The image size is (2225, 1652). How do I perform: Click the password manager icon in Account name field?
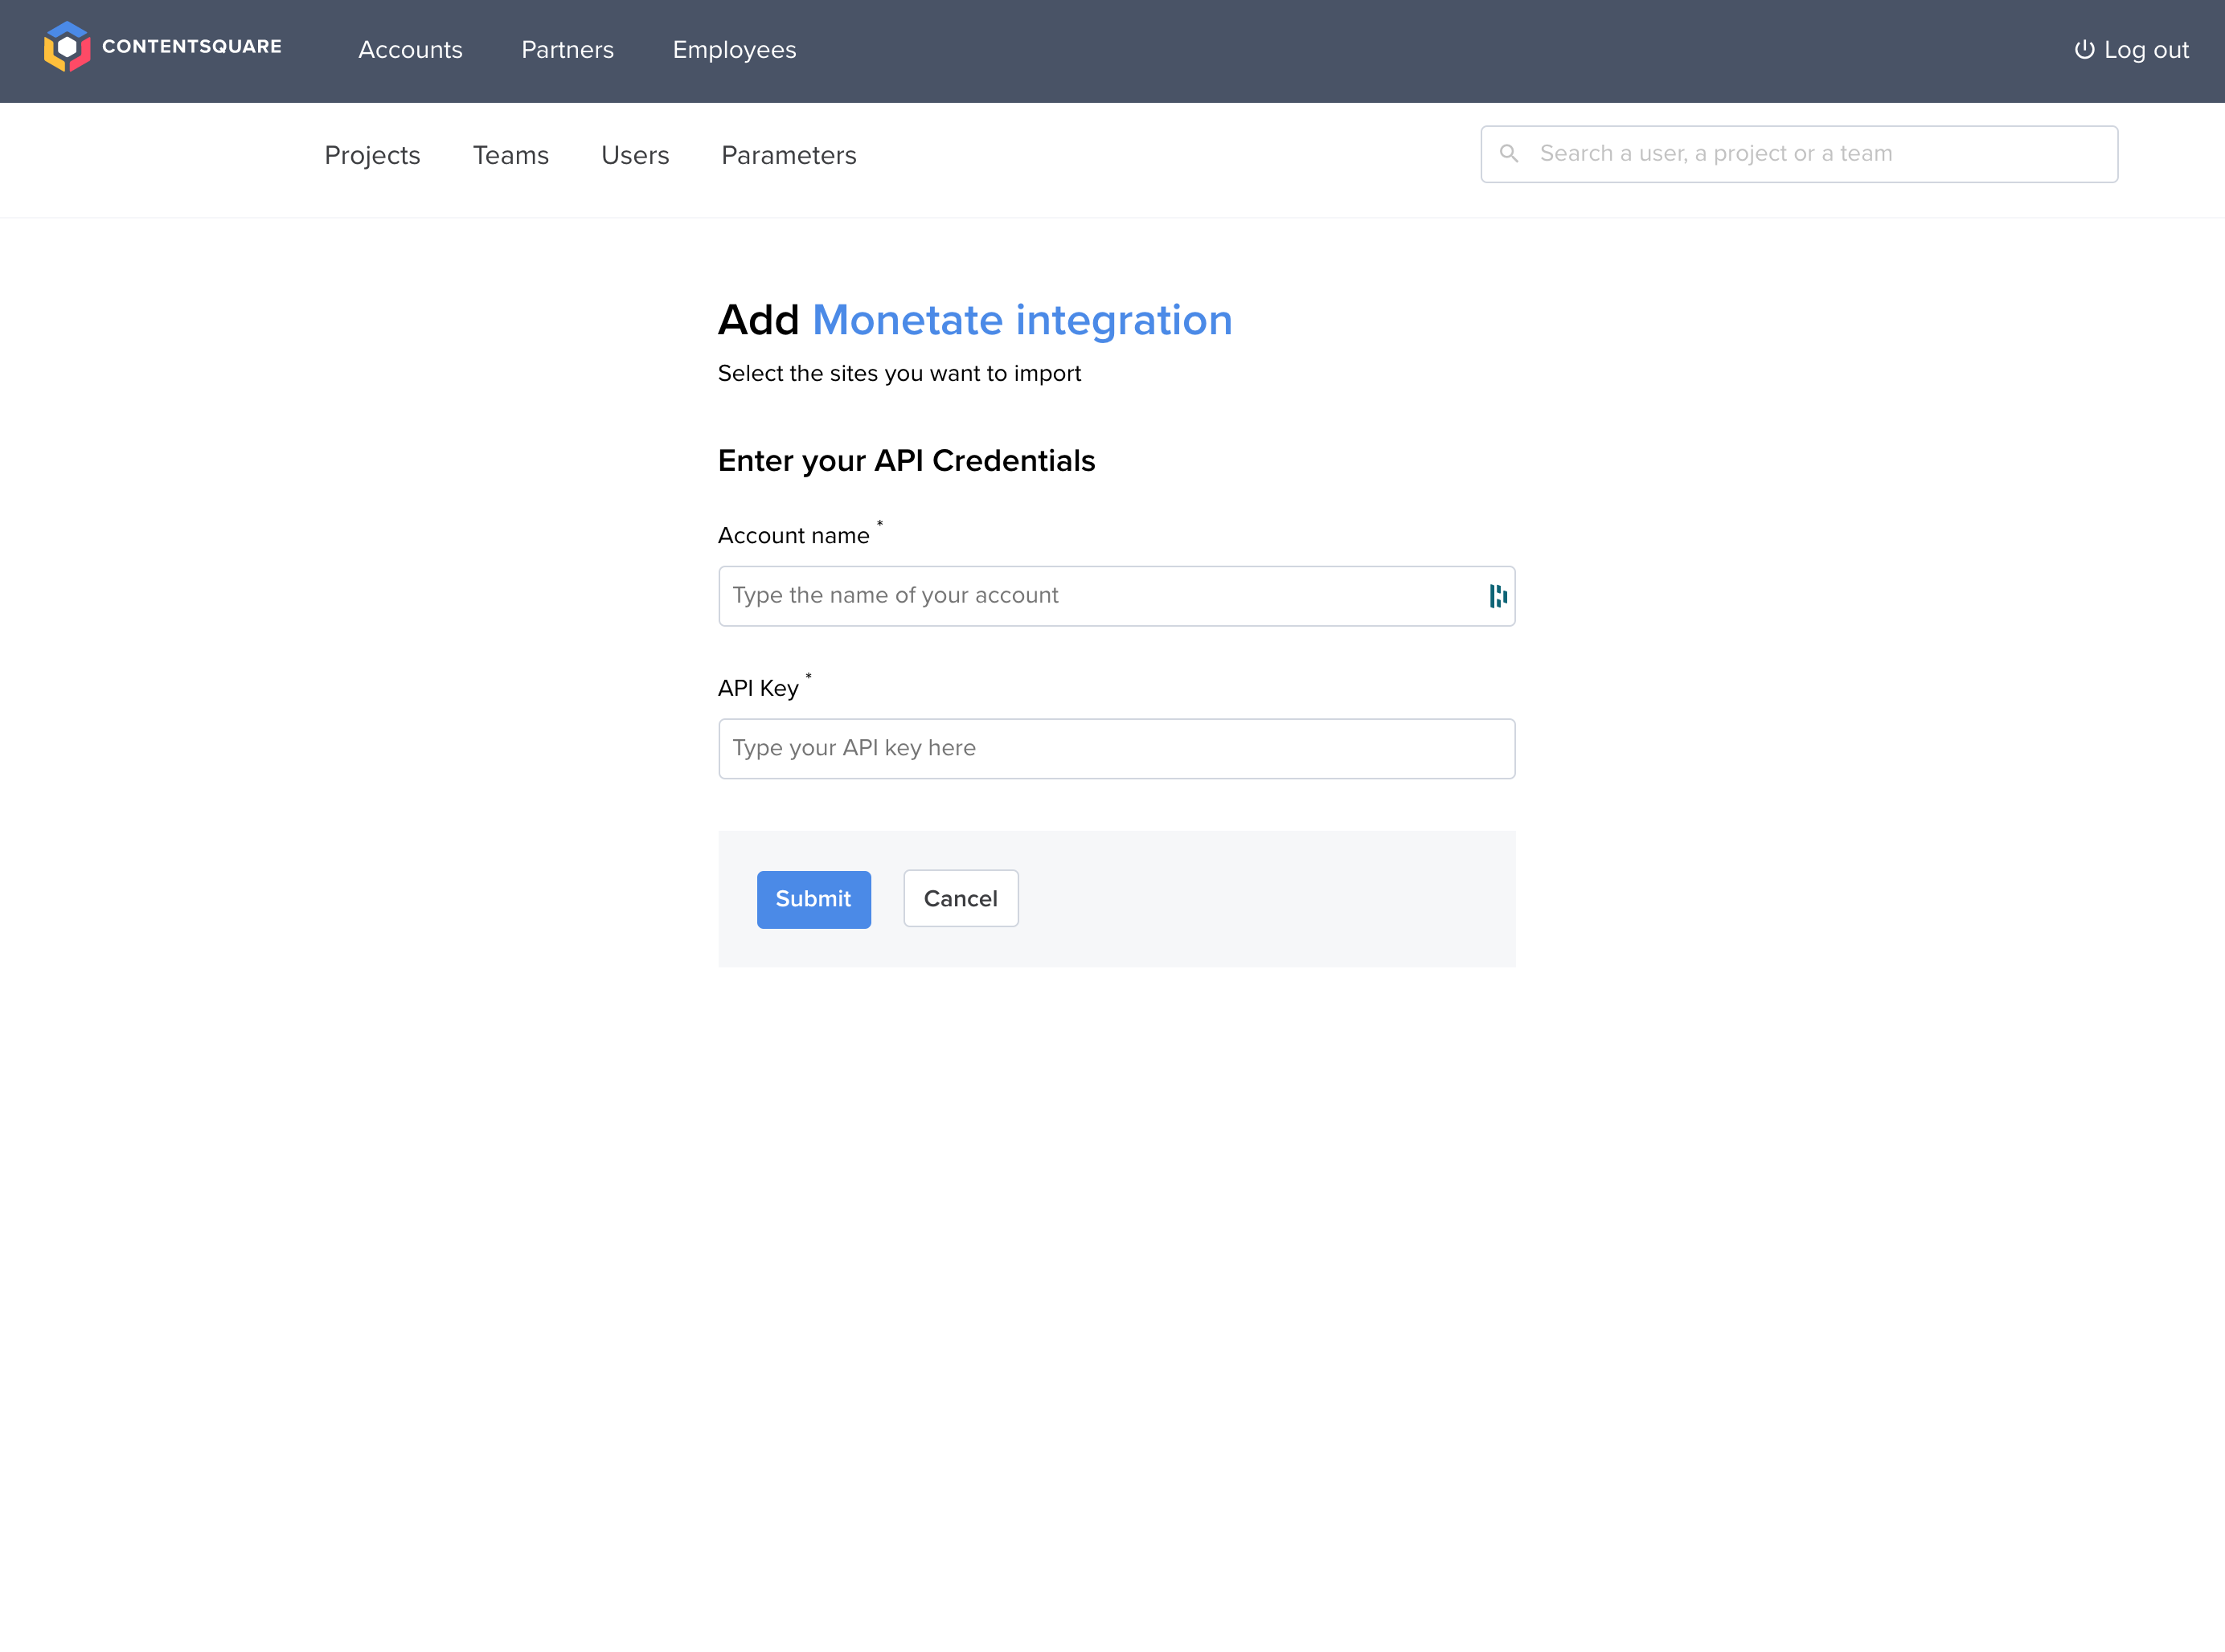pos(1498,596)
